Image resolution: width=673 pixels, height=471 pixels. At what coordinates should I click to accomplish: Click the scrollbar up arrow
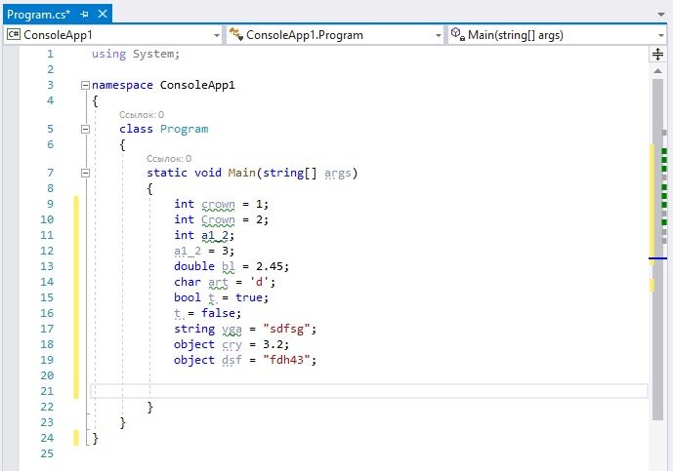coord(657,71)
